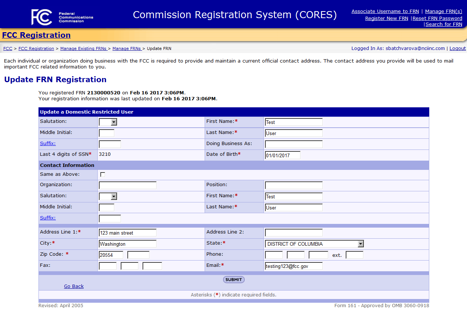Image resolution: width=467 pixels, height=329 pixels.
Task: Open the Contact Information Salutation dropdown
Action: [x=108, y=197]
